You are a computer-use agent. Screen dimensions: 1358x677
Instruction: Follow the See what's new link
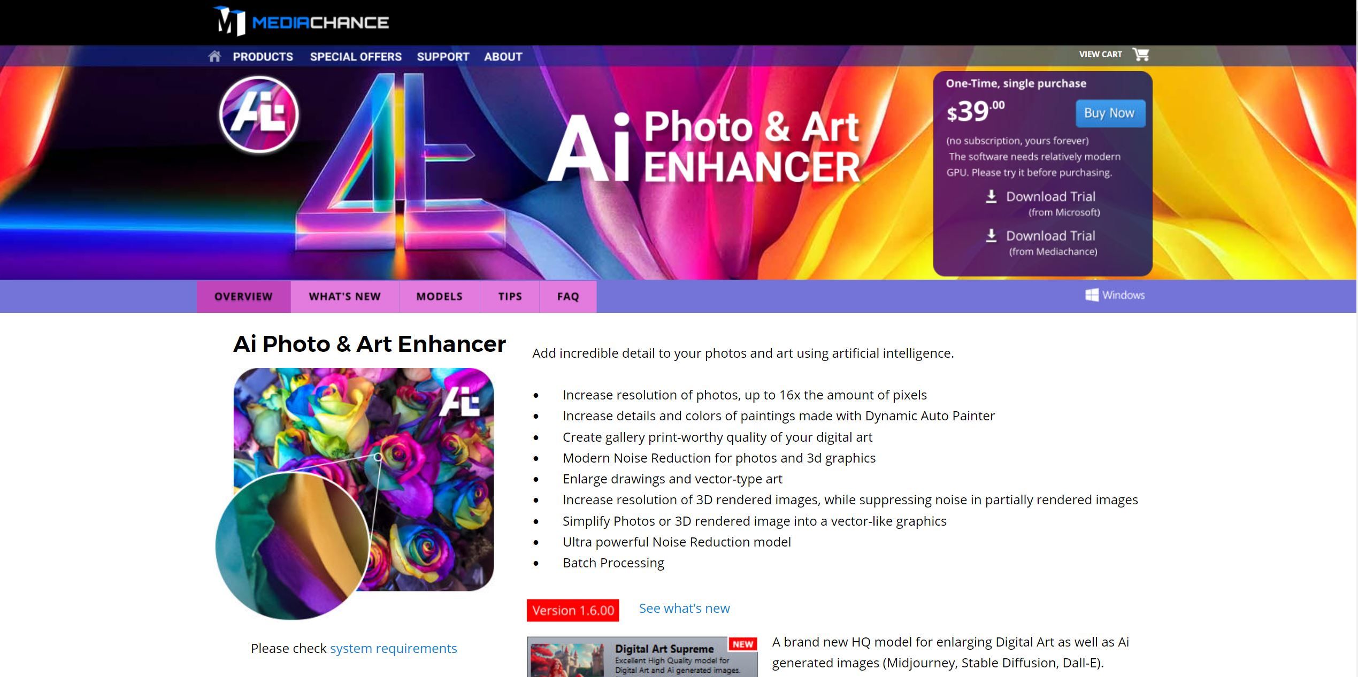point(684,609)
